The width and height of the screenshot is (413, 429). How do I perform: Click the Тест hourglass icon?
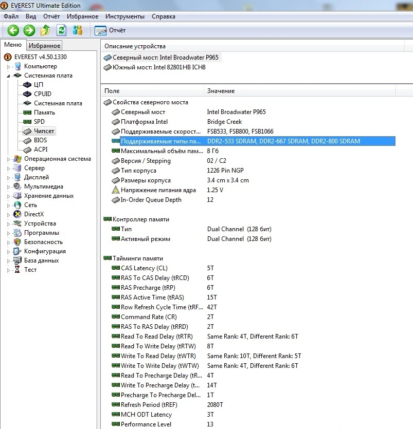[x=17, y=270]
